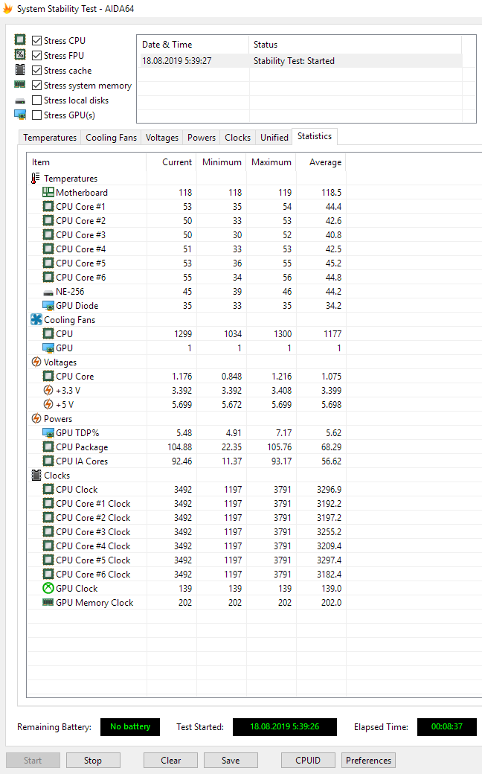The width and height of the screenshot is (482, 774).
Task: Select the Statistics tab
Action: pyautogui.click(x=315, y=136)
